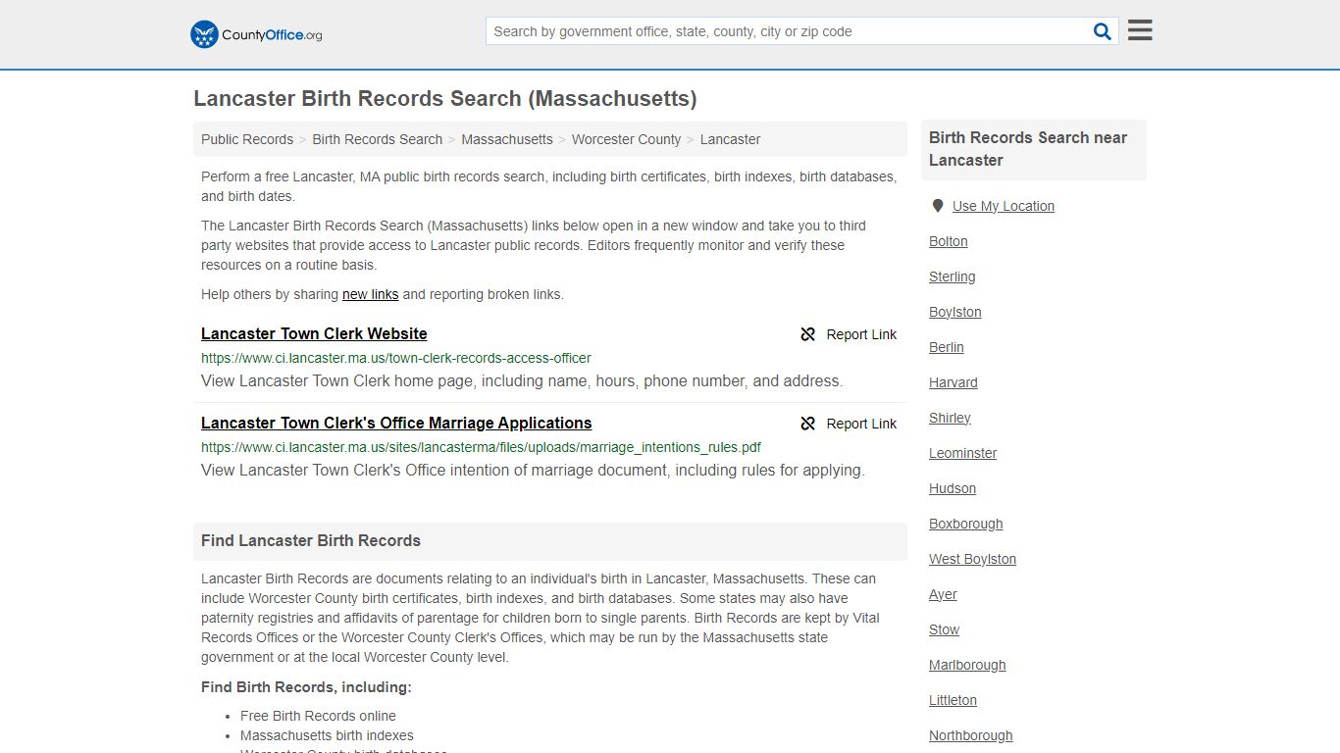Open Sterling nearby records
1340x753 pixels.
click(953, 276)
